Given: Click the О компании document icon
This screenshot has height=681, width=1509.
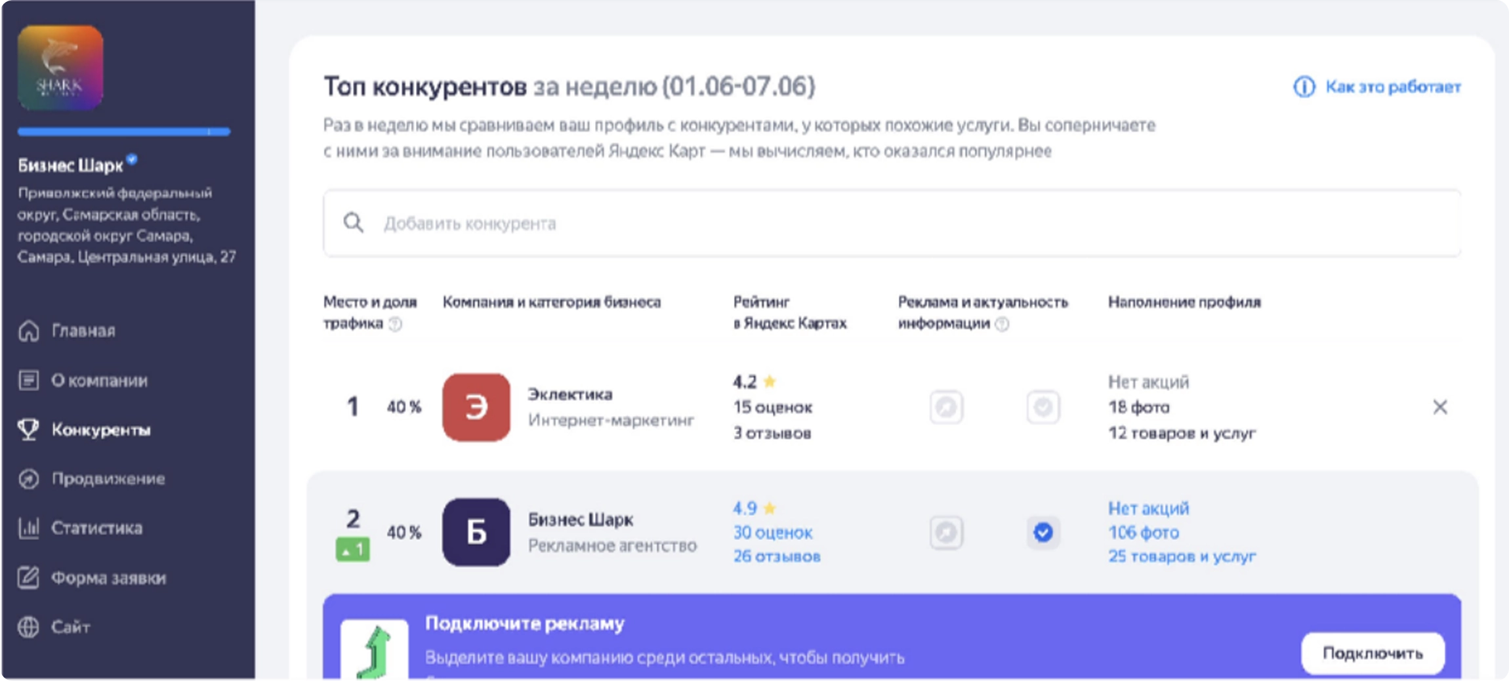Looking at the screenshot, I should point(29,381).
